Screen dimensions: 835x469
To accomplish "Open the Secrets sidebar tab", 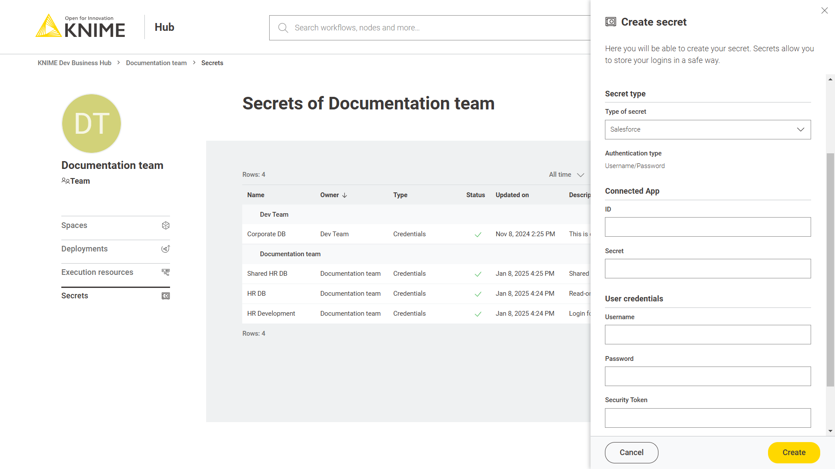I will (x=75, y=296).
